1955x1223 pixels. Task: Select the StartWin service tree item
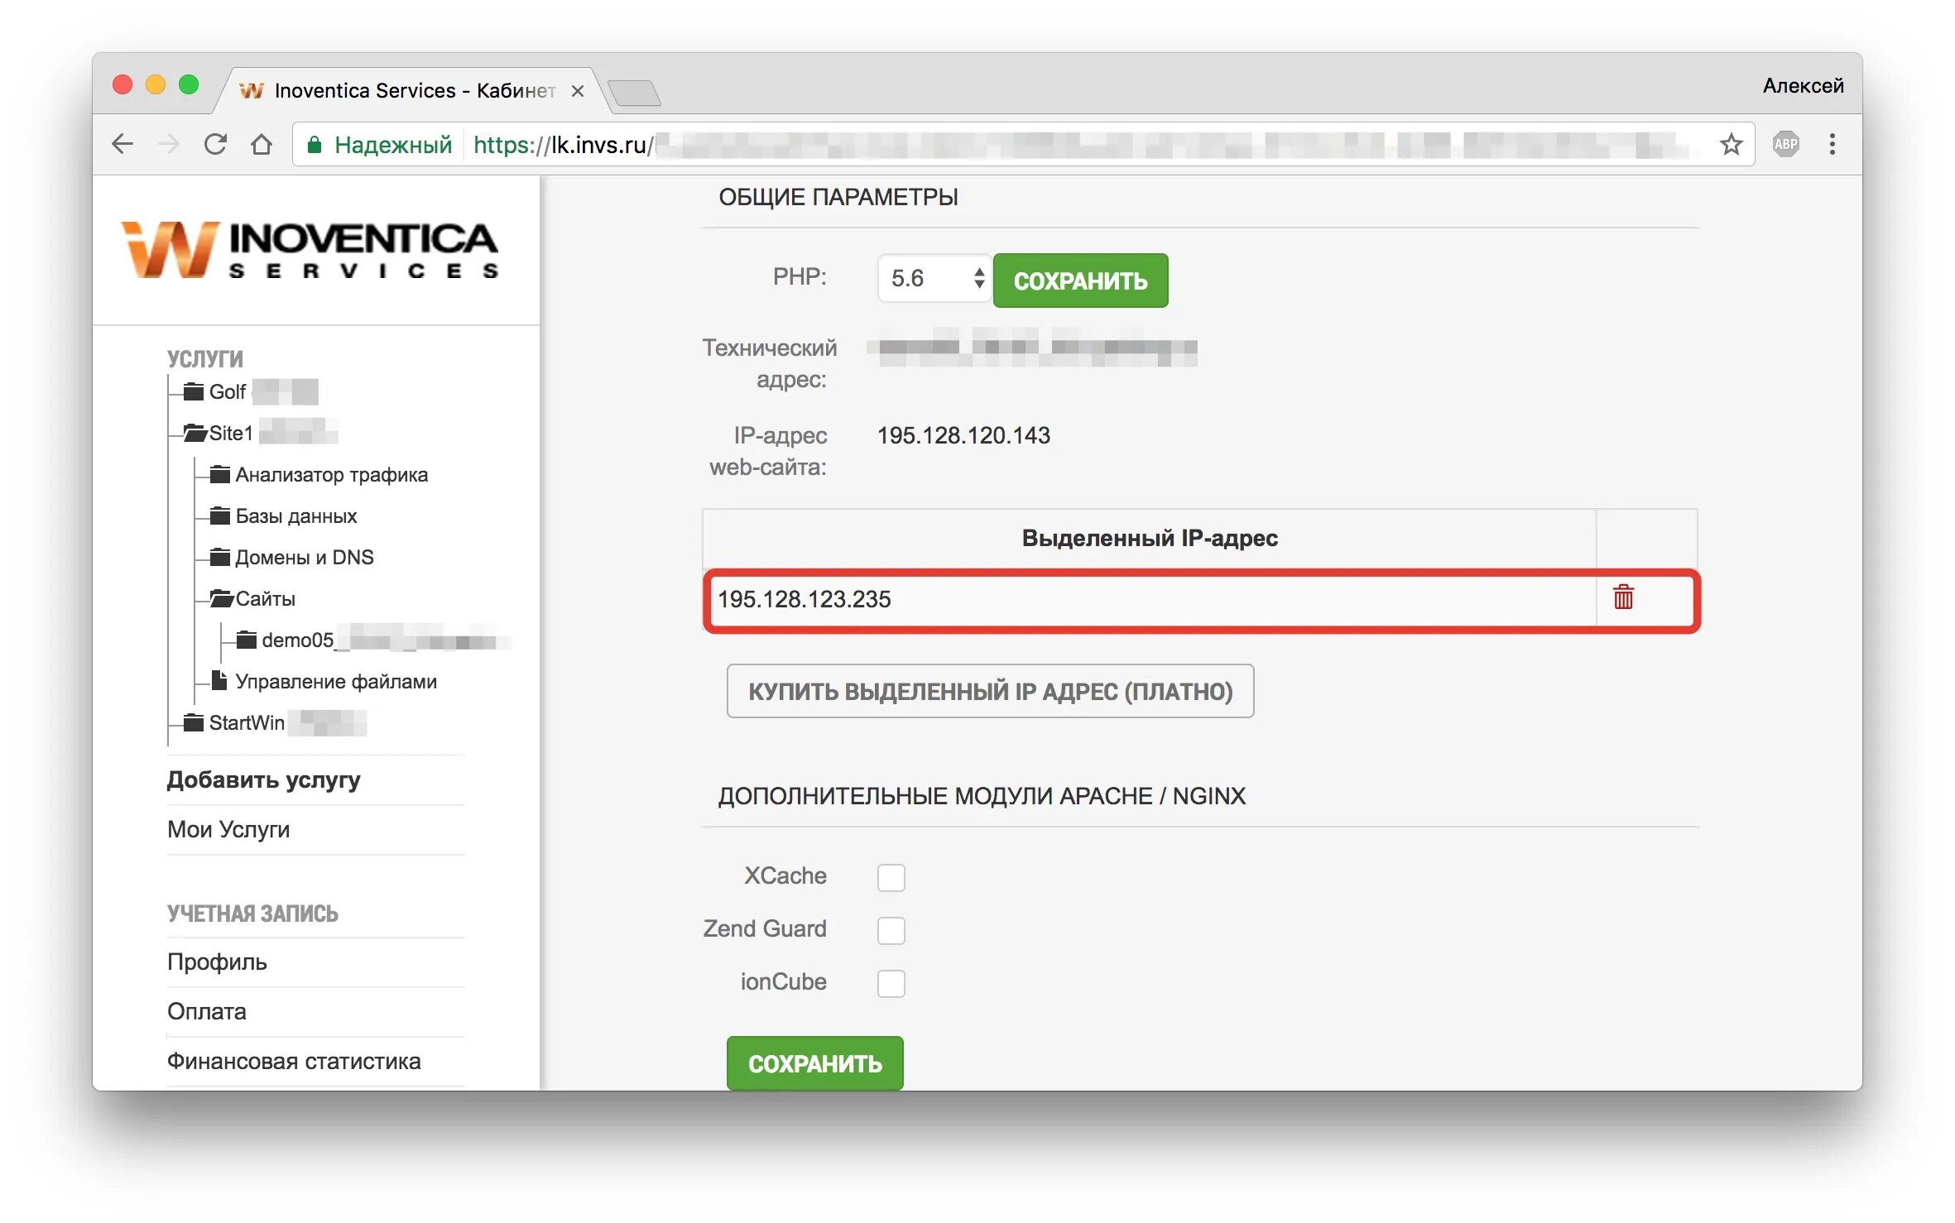click(247, 722)
